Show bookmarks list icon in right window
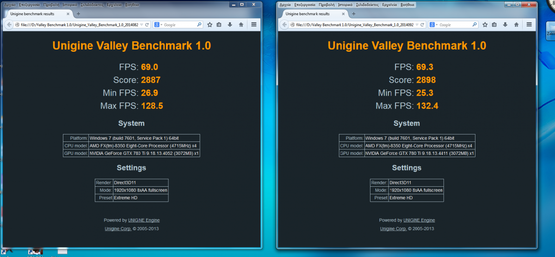 tap(495, 24)
